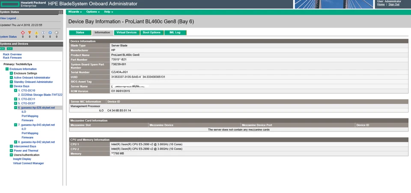411x193 pixels.
Task: Click the Home link
Action: [x=381, y=4]
